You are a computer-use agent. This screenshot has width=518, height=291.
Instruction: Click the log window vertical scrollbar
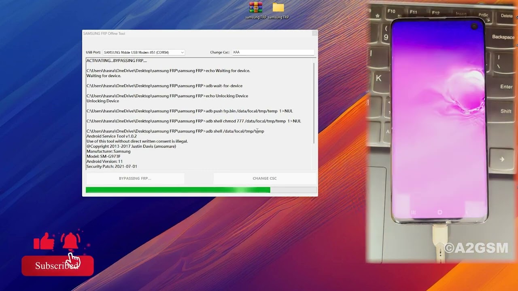coord(314,103)
